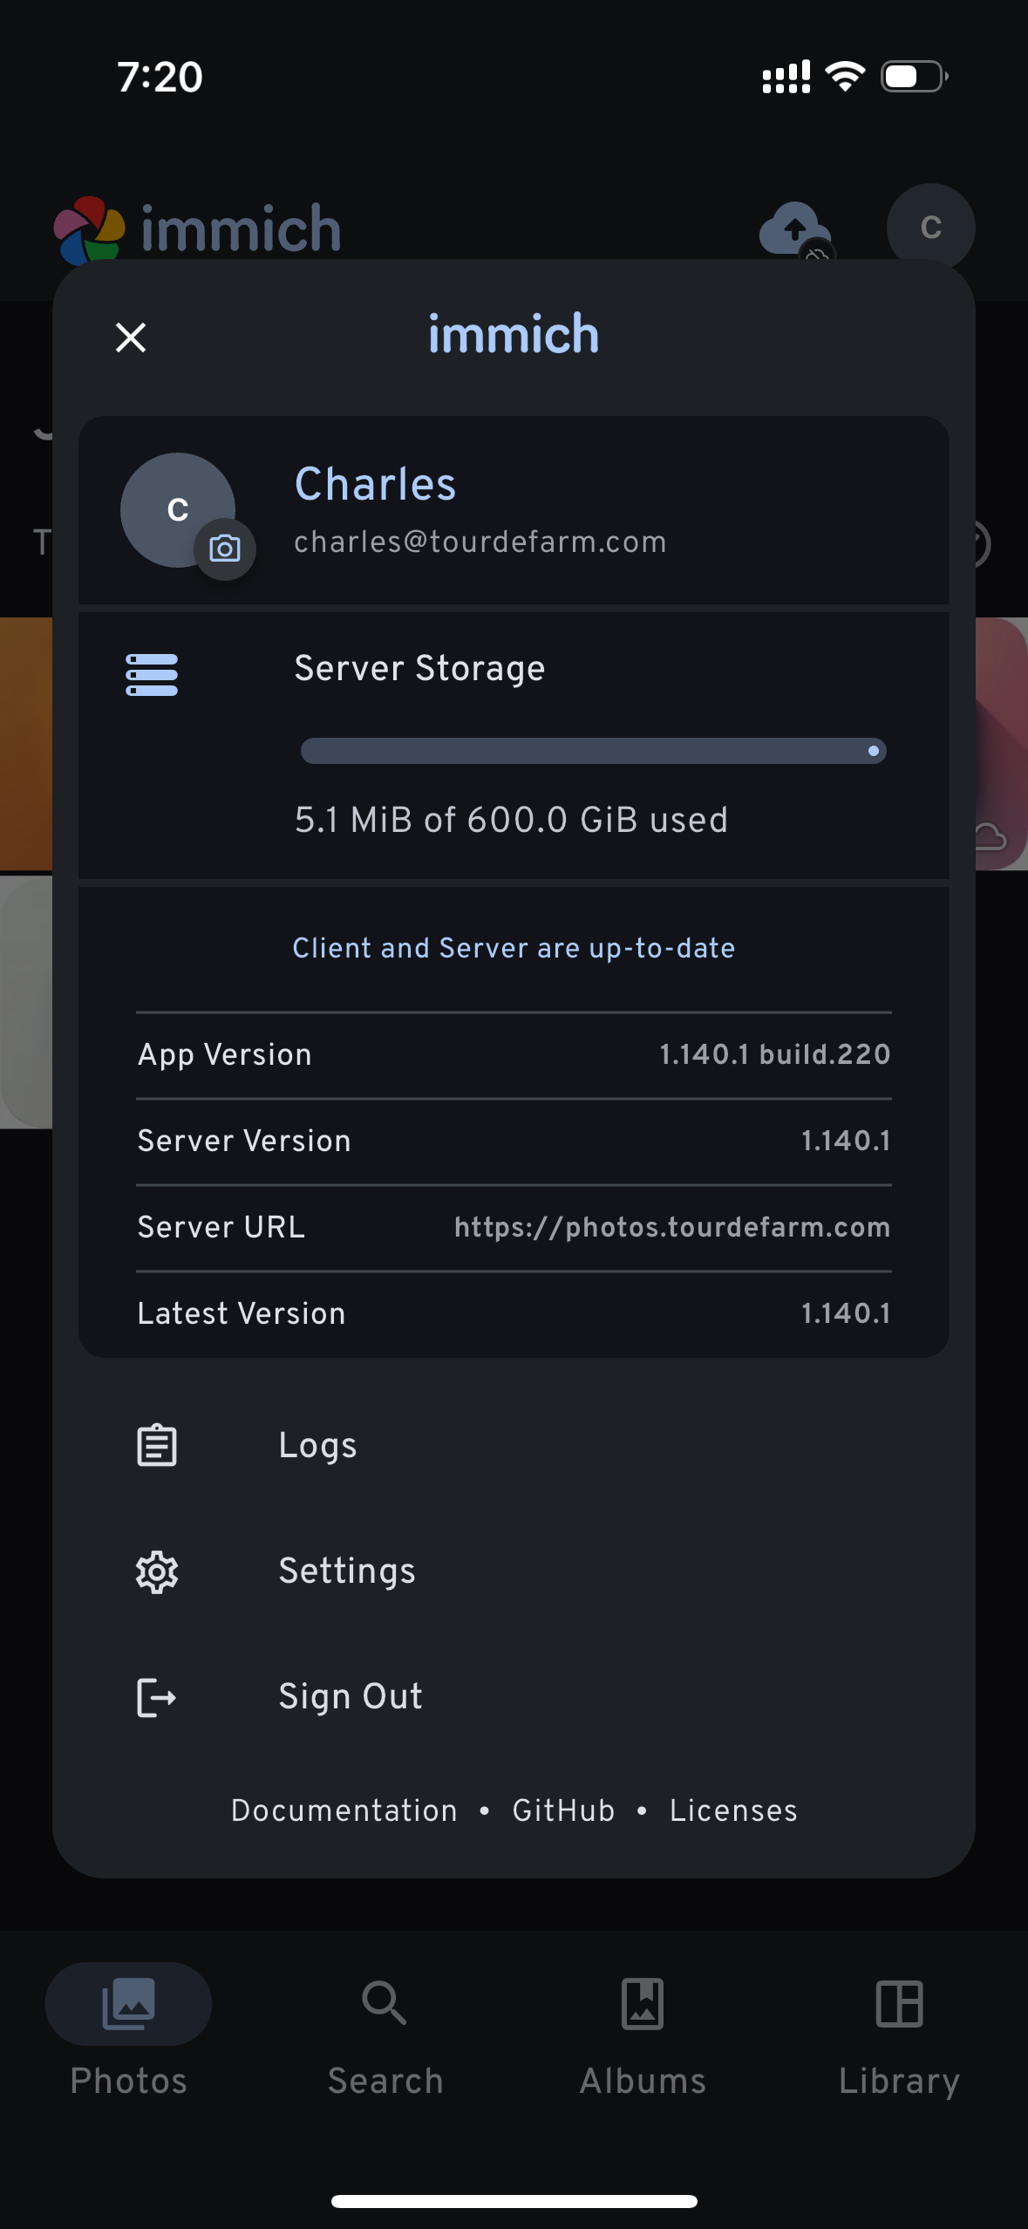
Task: Tap the server storage usage bar
Action: [x=593, y=751]
